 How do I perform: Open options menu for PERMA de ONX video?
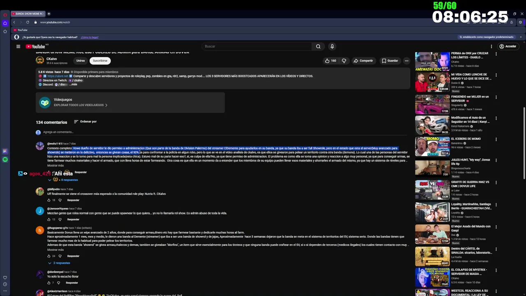(496, 54)
